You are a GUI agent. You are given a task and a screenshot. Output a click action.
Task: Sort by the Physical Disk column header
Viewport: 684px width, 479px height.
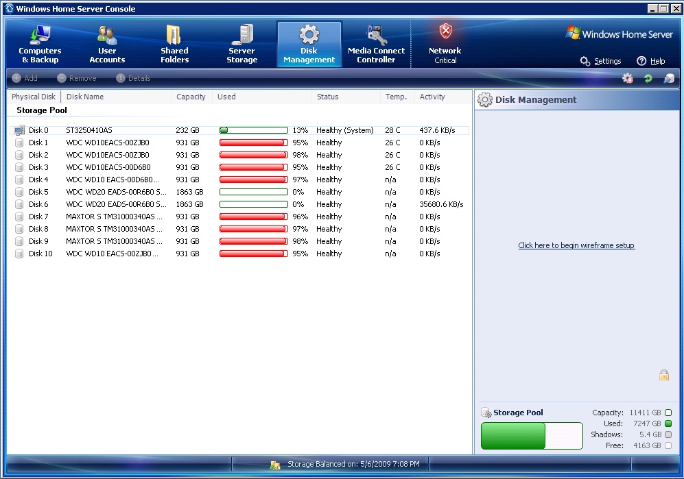tap(34, 97)
